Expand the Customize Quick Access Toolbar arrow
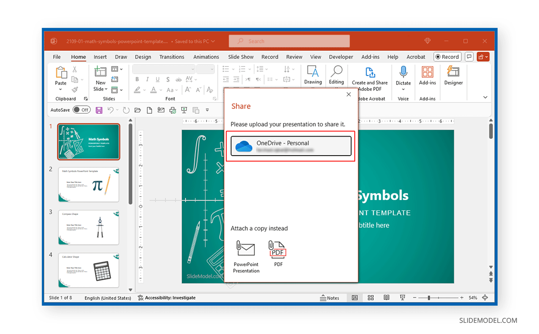The image size is (539, 334). coord(207,110)
